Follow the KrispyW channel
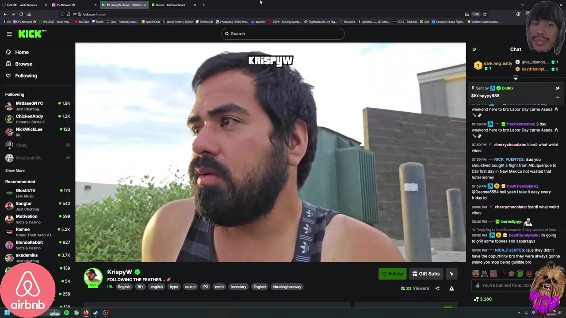 [x=392, y=274]
